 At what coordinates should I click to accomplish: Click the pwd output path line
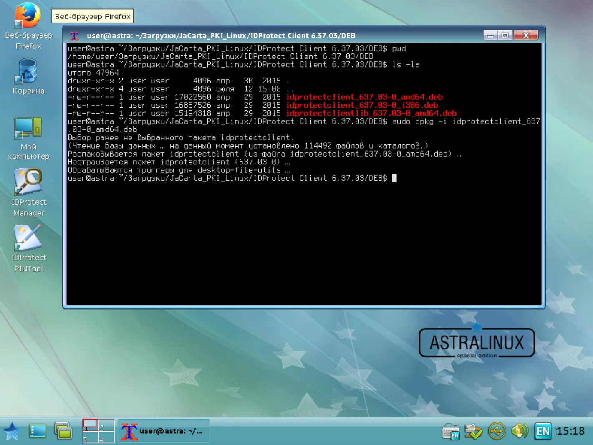pos(220,56)
